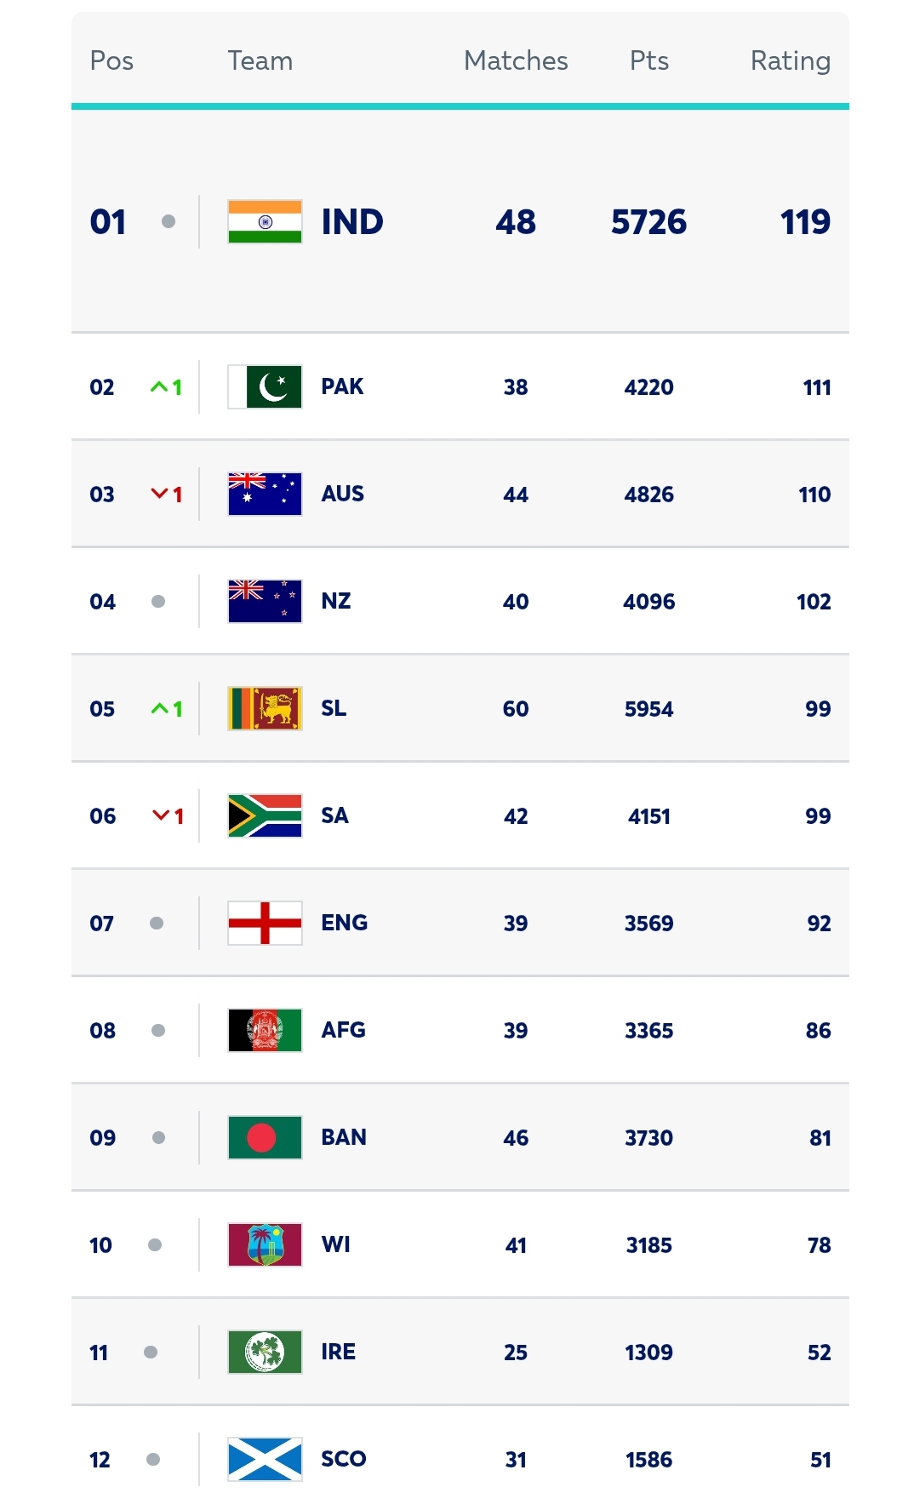Screen dimensions: 914x1510
Task: Select the South Africa flag icon
Action: pyautogui.click(x=265, y=816)
